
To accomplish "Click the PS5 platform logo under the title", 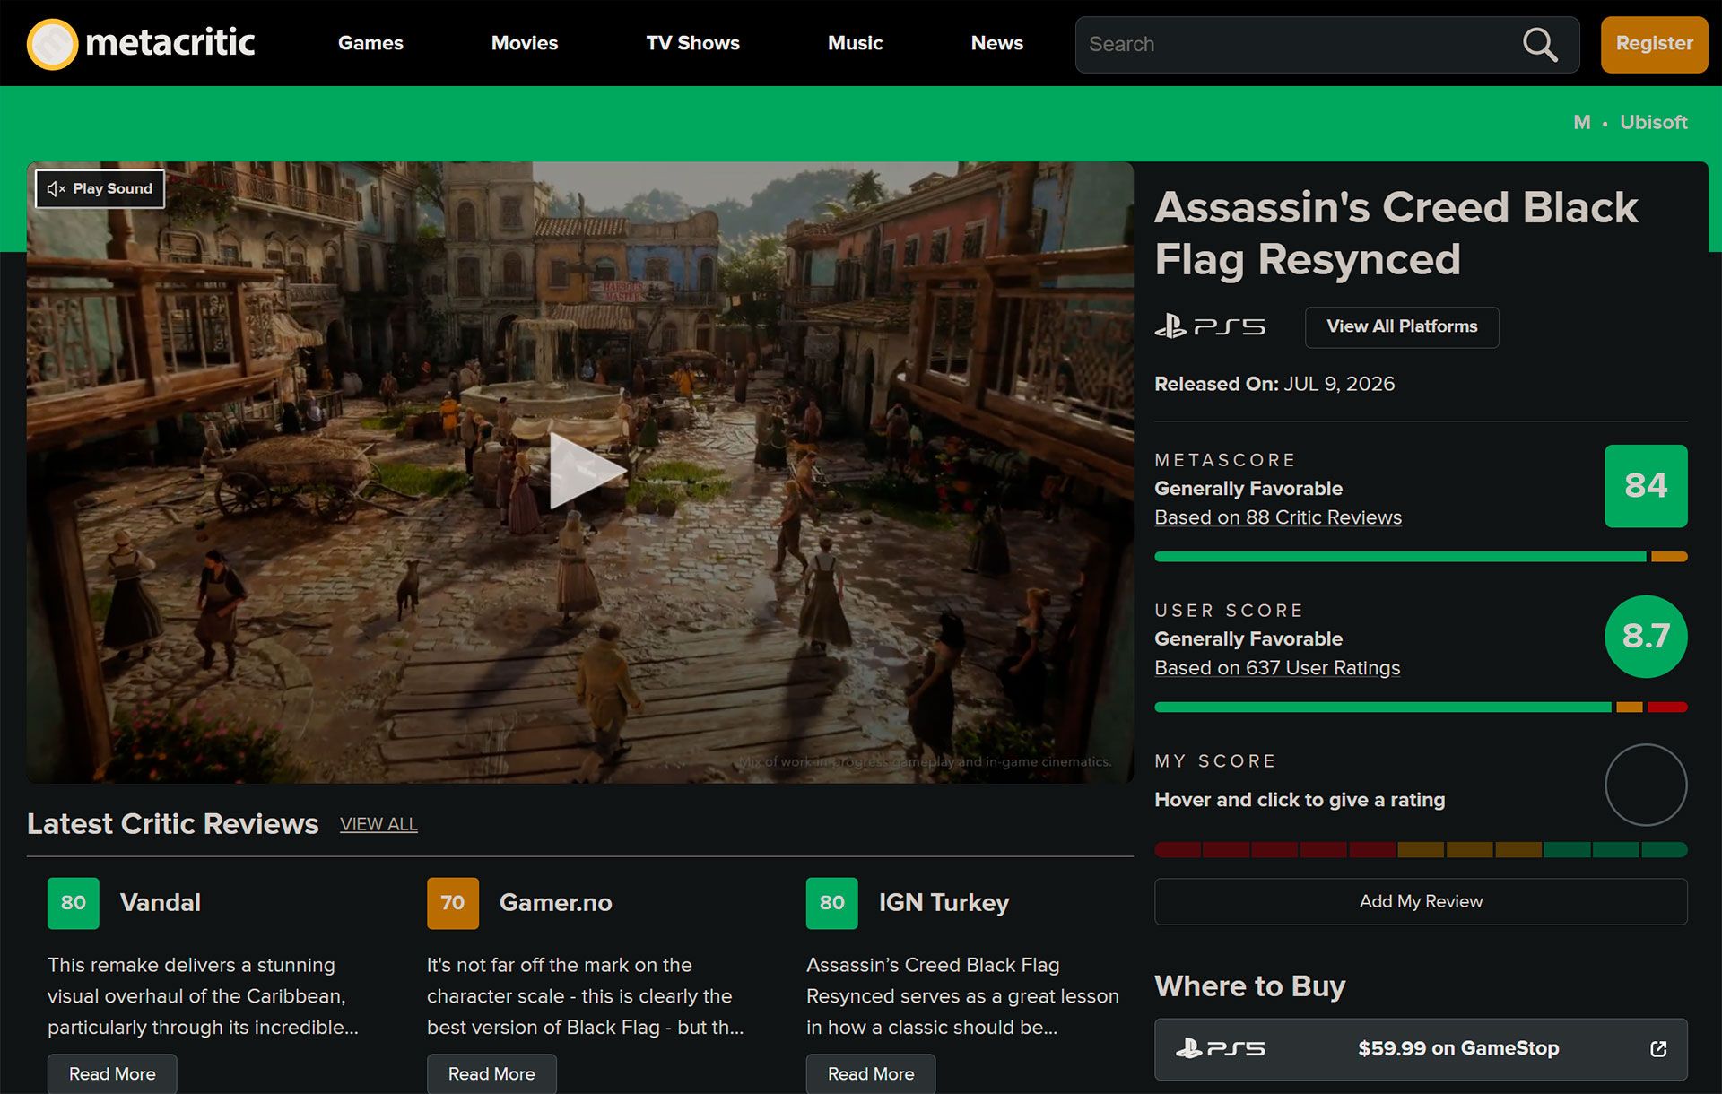I will [x=1210, y=326].
